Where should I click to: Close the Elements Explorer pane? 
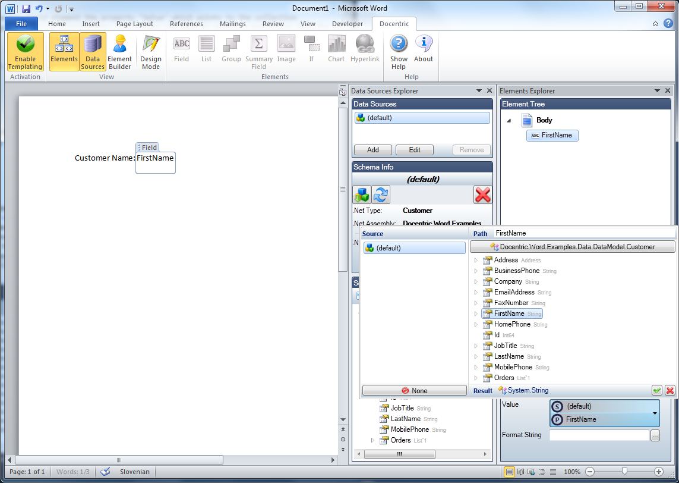[667, 90]
